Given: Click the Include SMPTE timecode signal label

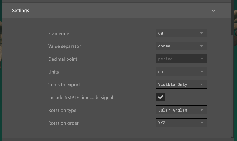Looking at the screenshot, I should (80, 98).
